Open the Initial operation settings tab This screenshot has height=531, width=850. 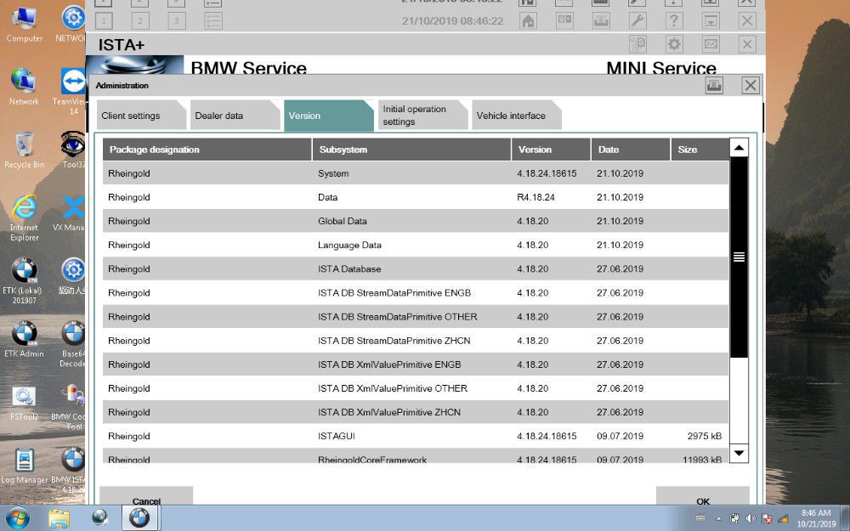(422, 116)
